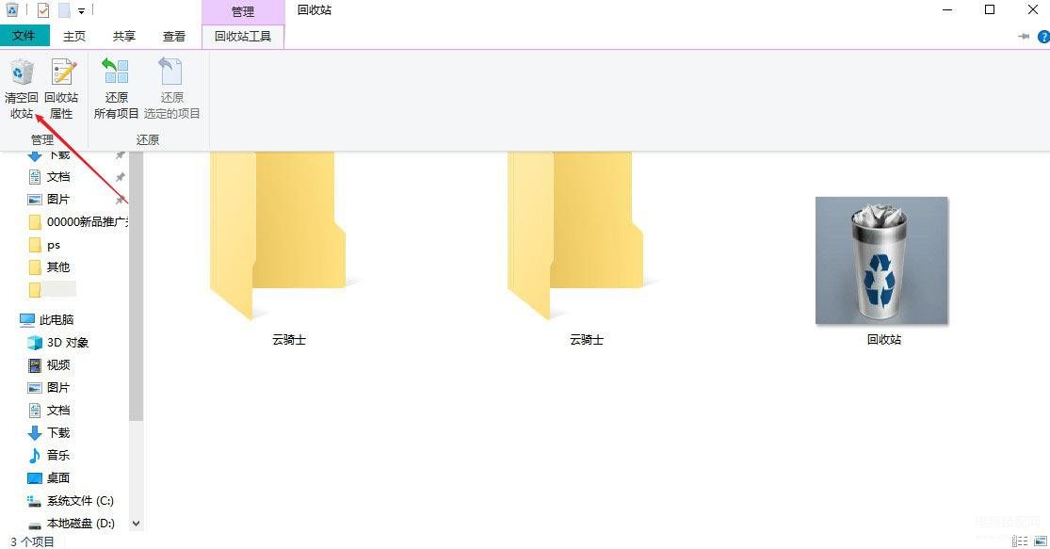Viewport: 1050px width, 549px height.
Task: Select the 回收站工具 ribbon tab
Action: [243, 36]
